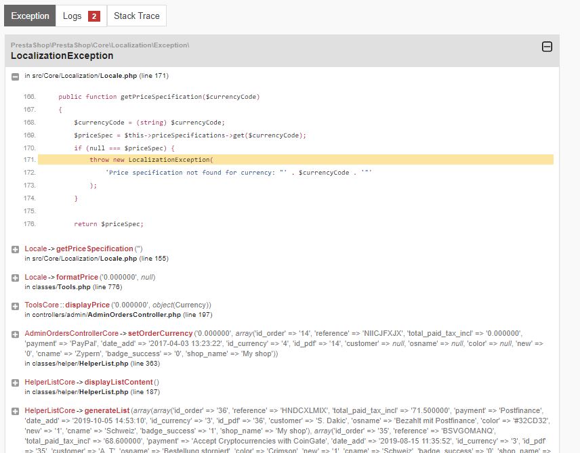Click the line number 171 label
580x453 pixels.
click(30, 160)
